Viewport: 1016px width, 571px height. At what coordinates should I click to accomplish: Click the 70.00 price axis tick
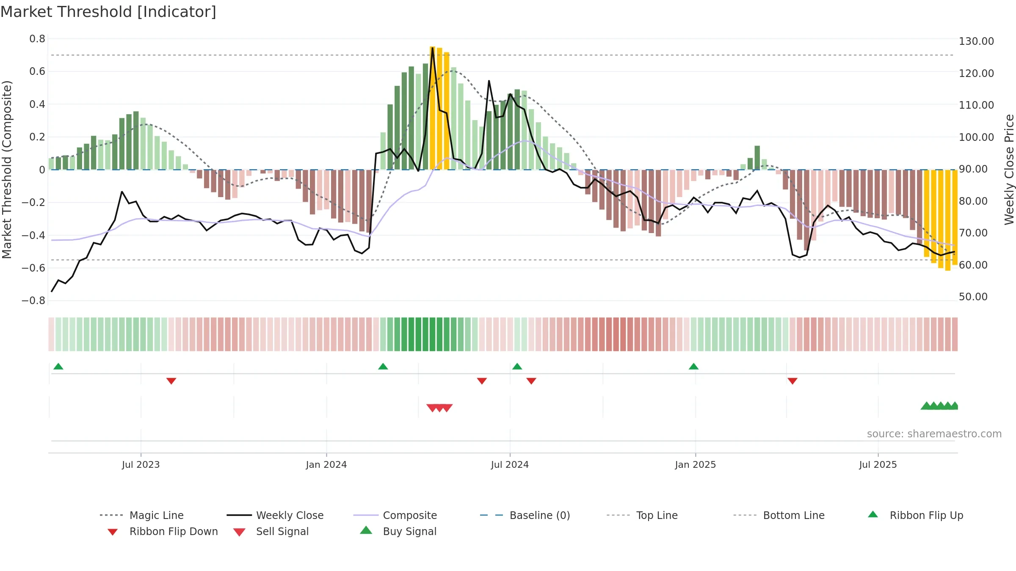[973, 233]
